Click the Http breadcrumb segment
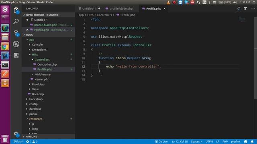 90,15
